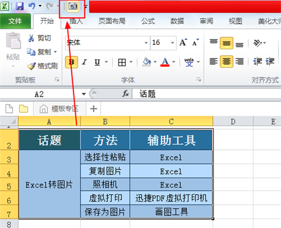The height and width of the screenshot is (228, 281).
Task: Save the workbook with the floppy disk icon
Action: [20, 6]
